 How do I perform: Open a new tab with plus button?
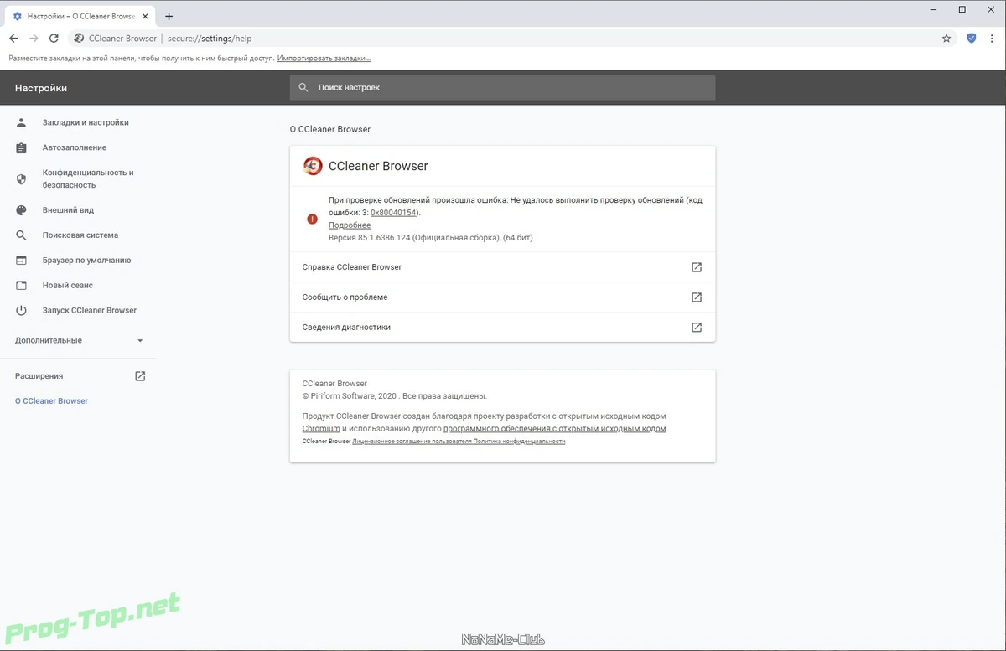click(x=169, y=16)
